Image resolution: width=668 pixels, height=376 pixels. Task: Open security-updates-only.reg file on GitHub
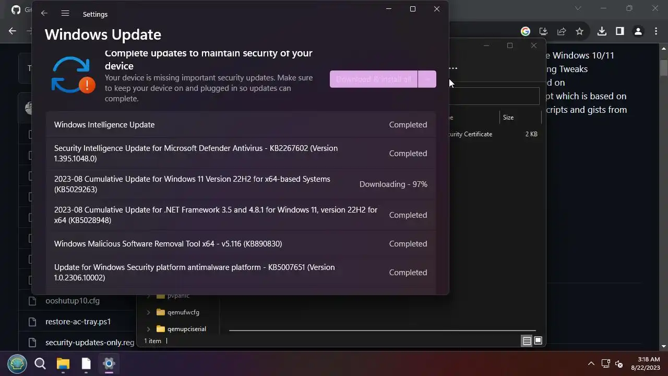click(90, 343)
